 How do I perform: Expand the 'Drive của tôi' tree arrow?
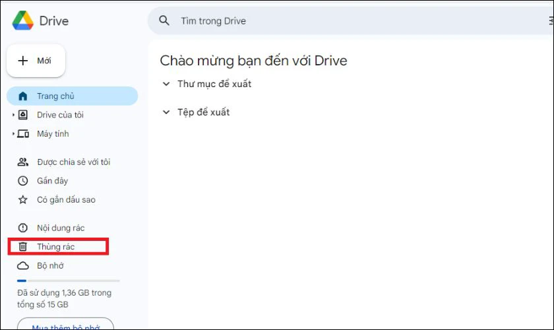13,115
